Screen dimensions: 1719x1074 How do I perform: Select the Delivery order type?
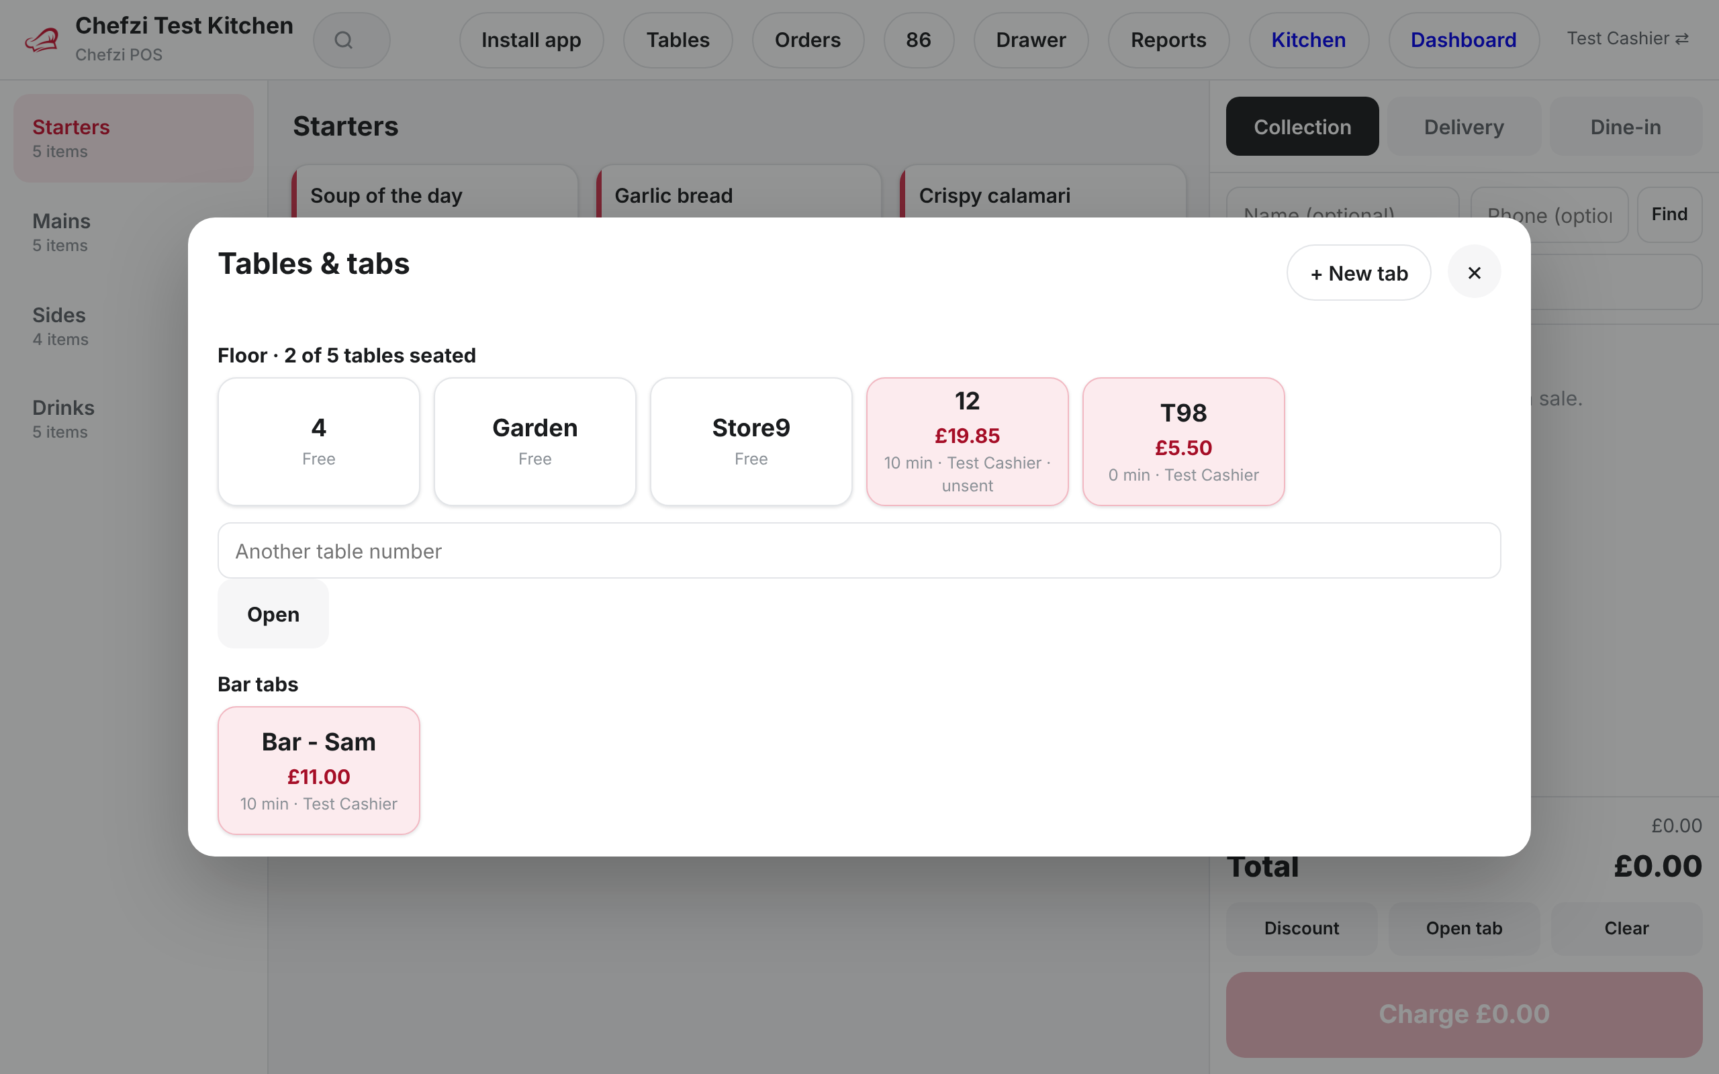tap(1464, 126)
